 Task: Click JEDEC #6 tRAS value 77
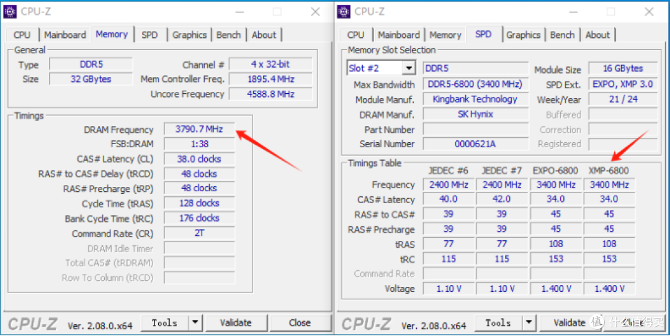[x=449, y=244]
